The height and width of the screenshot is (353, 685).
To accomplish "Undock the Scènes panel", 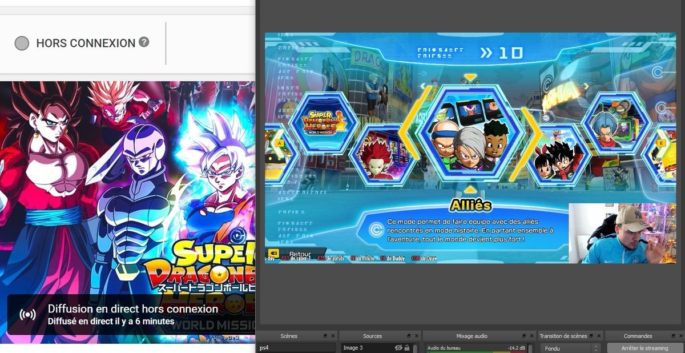I will 326,336.
